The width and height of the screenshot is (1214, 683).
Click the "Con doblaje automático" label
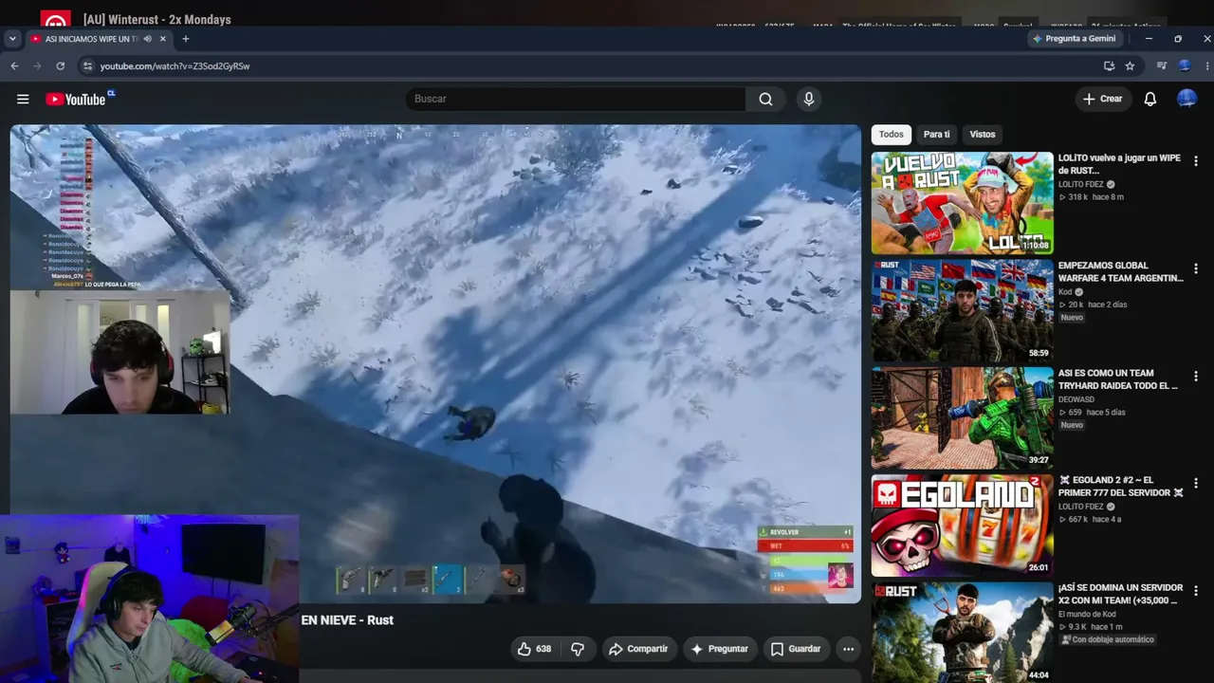(1108, 640)
